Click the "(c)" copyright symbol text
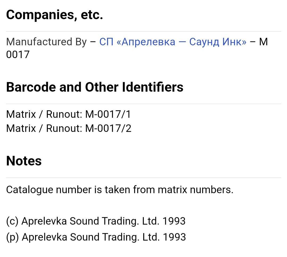The image size is (287, 257). 12,221
